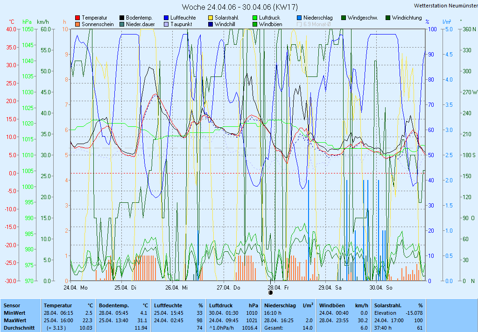Viewport: 478px width, 332px height.
Task: Click the blue Luftfeuchte legend icon
Action: (166, 18)
